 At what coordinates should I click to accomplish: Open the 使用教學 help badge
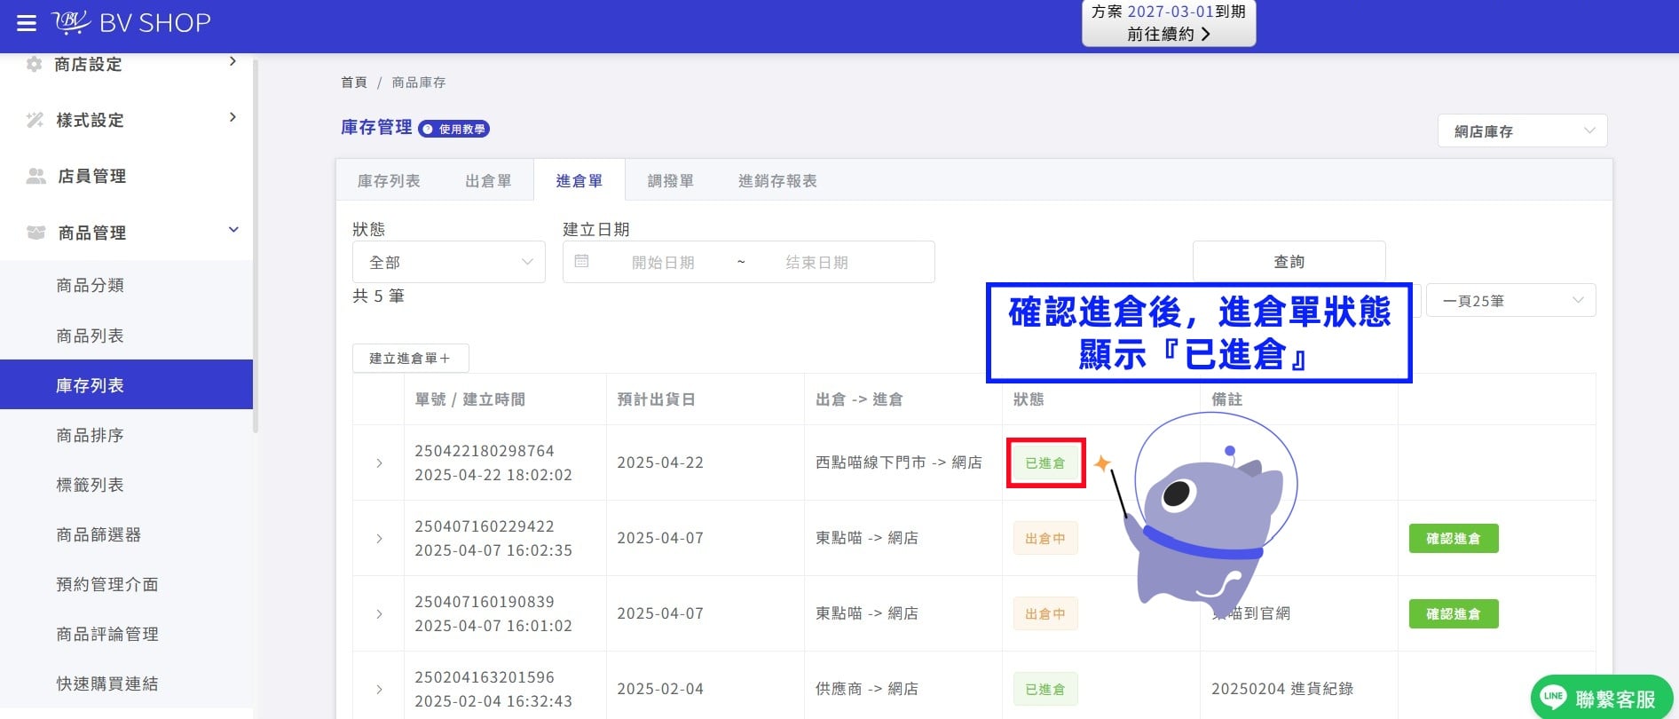click(453, 129)
